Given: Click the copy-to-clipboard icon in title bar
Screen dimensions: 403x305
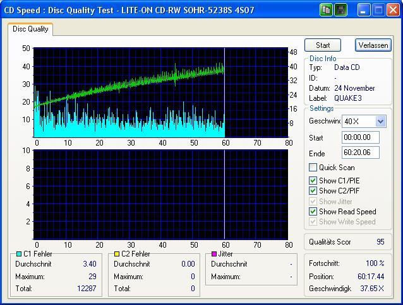Looking at the screenshot, I should [x=326, y=10].
